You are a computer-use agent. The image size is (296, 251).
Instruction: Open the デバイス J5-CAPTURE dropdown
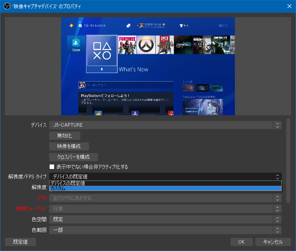(x=165, y=125)
